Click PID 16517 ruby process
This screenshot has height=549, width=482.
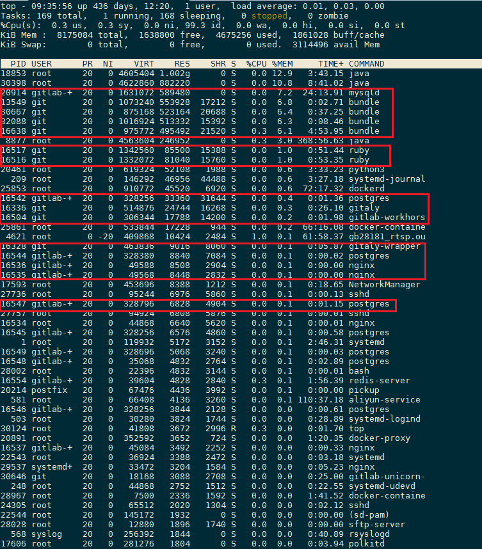tap(184, 150)
